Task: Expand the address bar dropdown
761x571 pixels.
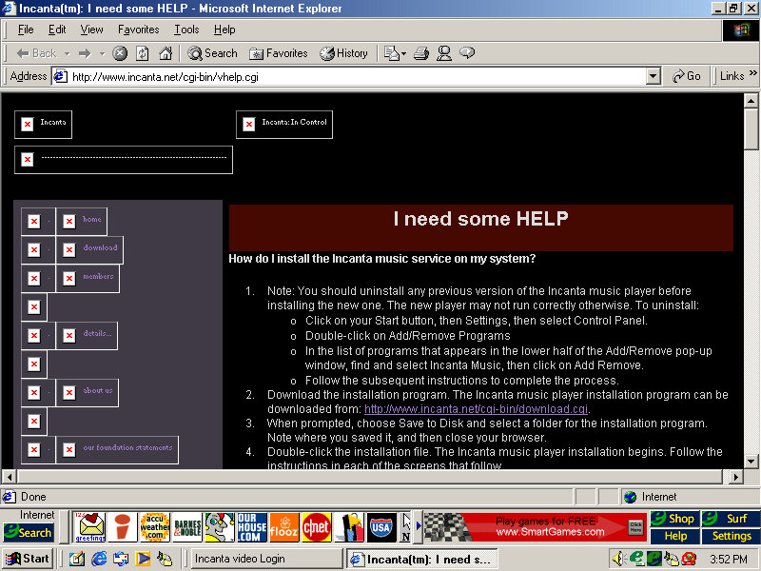Action: [653, 76]
